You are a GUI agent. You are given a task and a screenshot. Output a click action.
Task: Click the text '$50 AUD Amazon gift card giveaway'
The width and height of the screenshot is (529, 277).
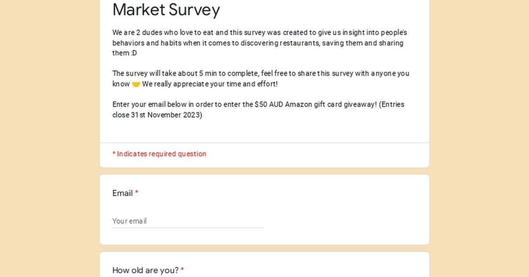pos(315,105)
